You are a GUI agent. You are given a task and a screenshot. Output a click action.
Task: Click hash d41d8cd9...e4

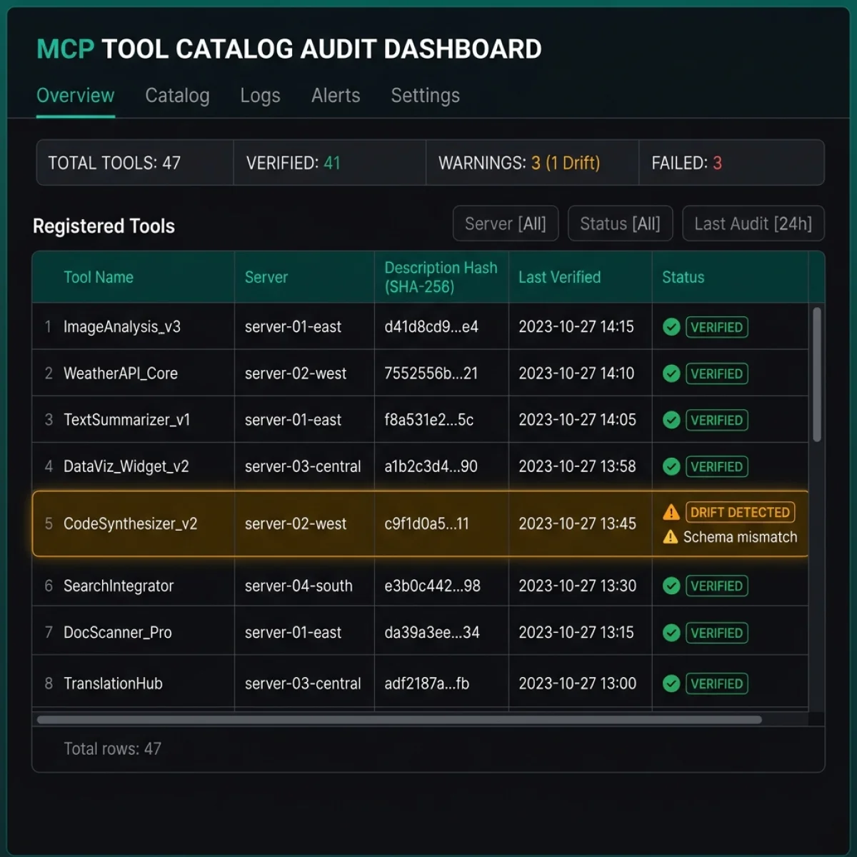coord(431,327)
